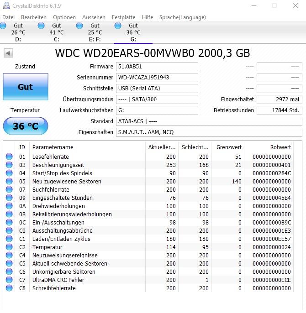Open the Optionen menu
The height and width of the screenshot is (313, 306).
[64, 17]
